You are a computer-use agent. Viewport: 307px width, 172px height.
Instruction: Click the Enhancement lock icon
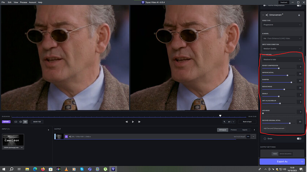299,15
